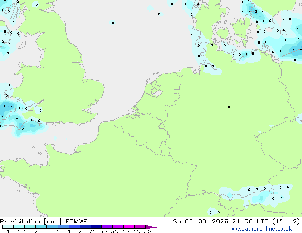
Task: Click the 30–35 mm purple legend swatch
Action: coord(107,227)
